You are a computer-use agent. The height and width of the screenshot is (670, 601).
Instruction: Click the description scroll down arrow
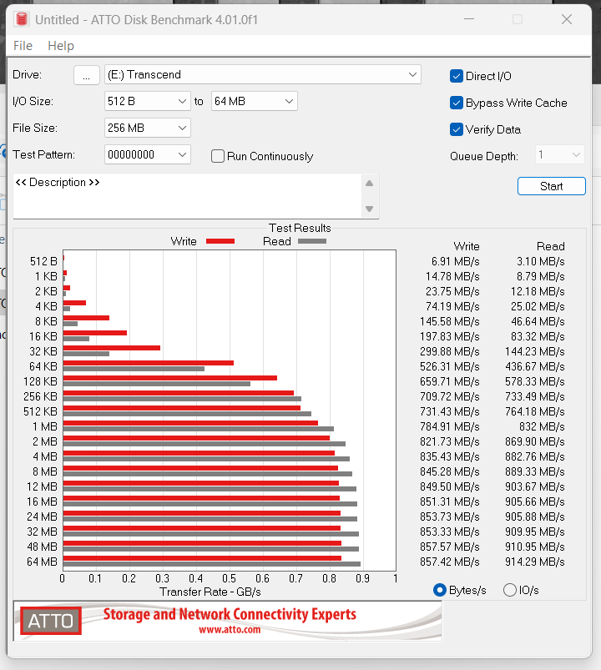[x=370, y=209]
